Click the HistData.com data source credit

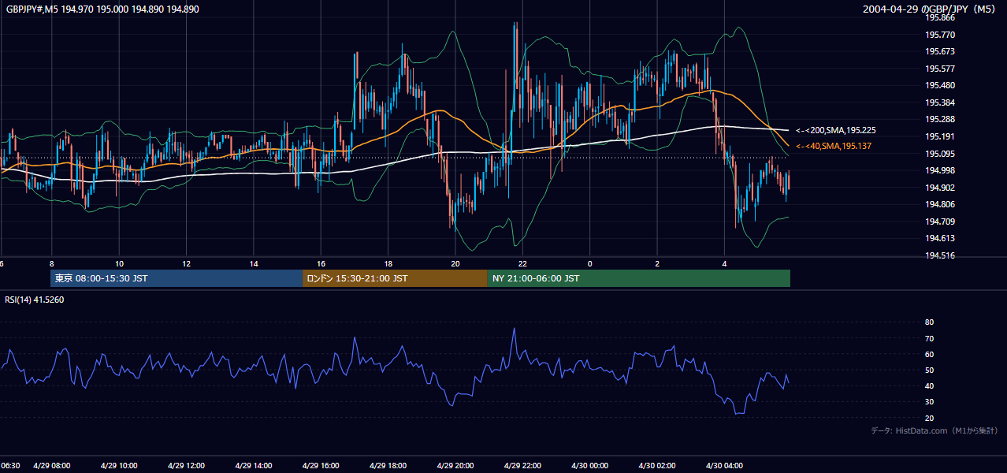(x=935, y=430)
